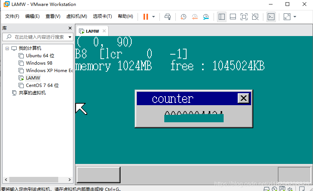Click the memory 1024MB text in guest
Viewport: 313px width, 191px height.
point(113,66)
